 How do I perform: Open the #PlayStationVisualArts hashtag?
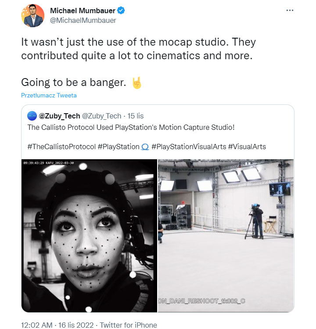point(188,147)
